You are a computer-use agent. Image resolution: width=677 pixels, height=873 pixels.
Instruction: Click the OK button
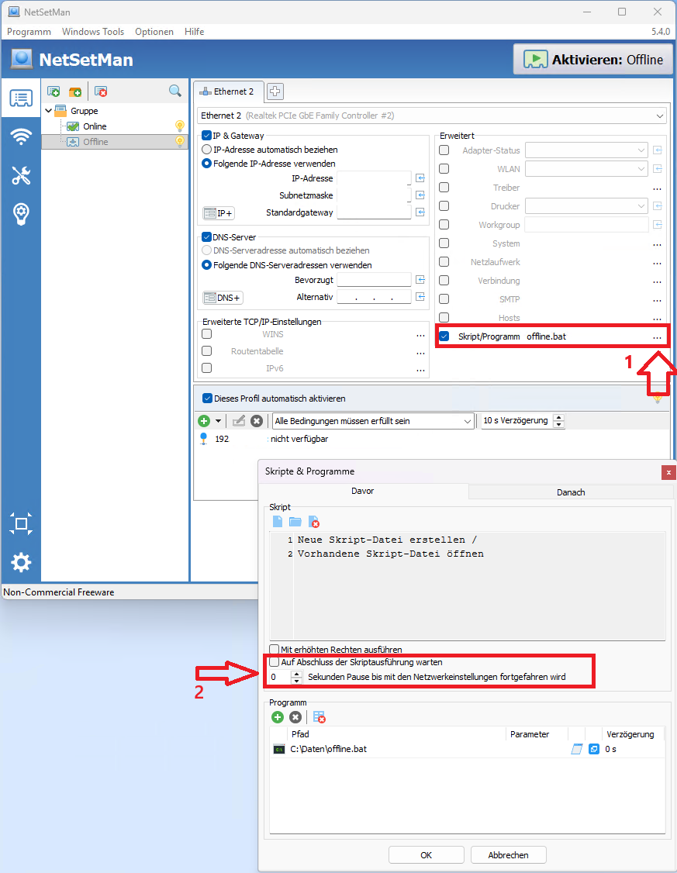tap(426, 855)
